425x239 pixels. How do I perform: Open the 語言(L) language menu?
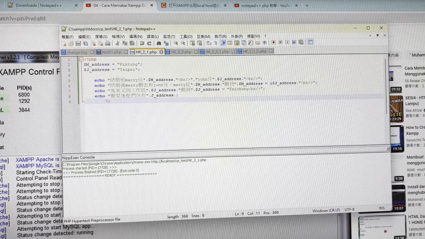[x=152, y=37]
